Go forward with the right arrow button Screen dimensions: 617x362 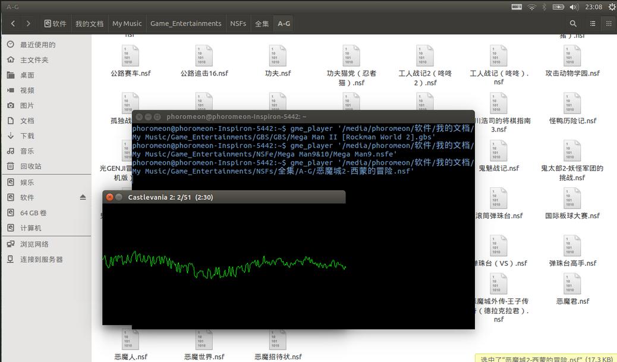(x=29, y=24)
